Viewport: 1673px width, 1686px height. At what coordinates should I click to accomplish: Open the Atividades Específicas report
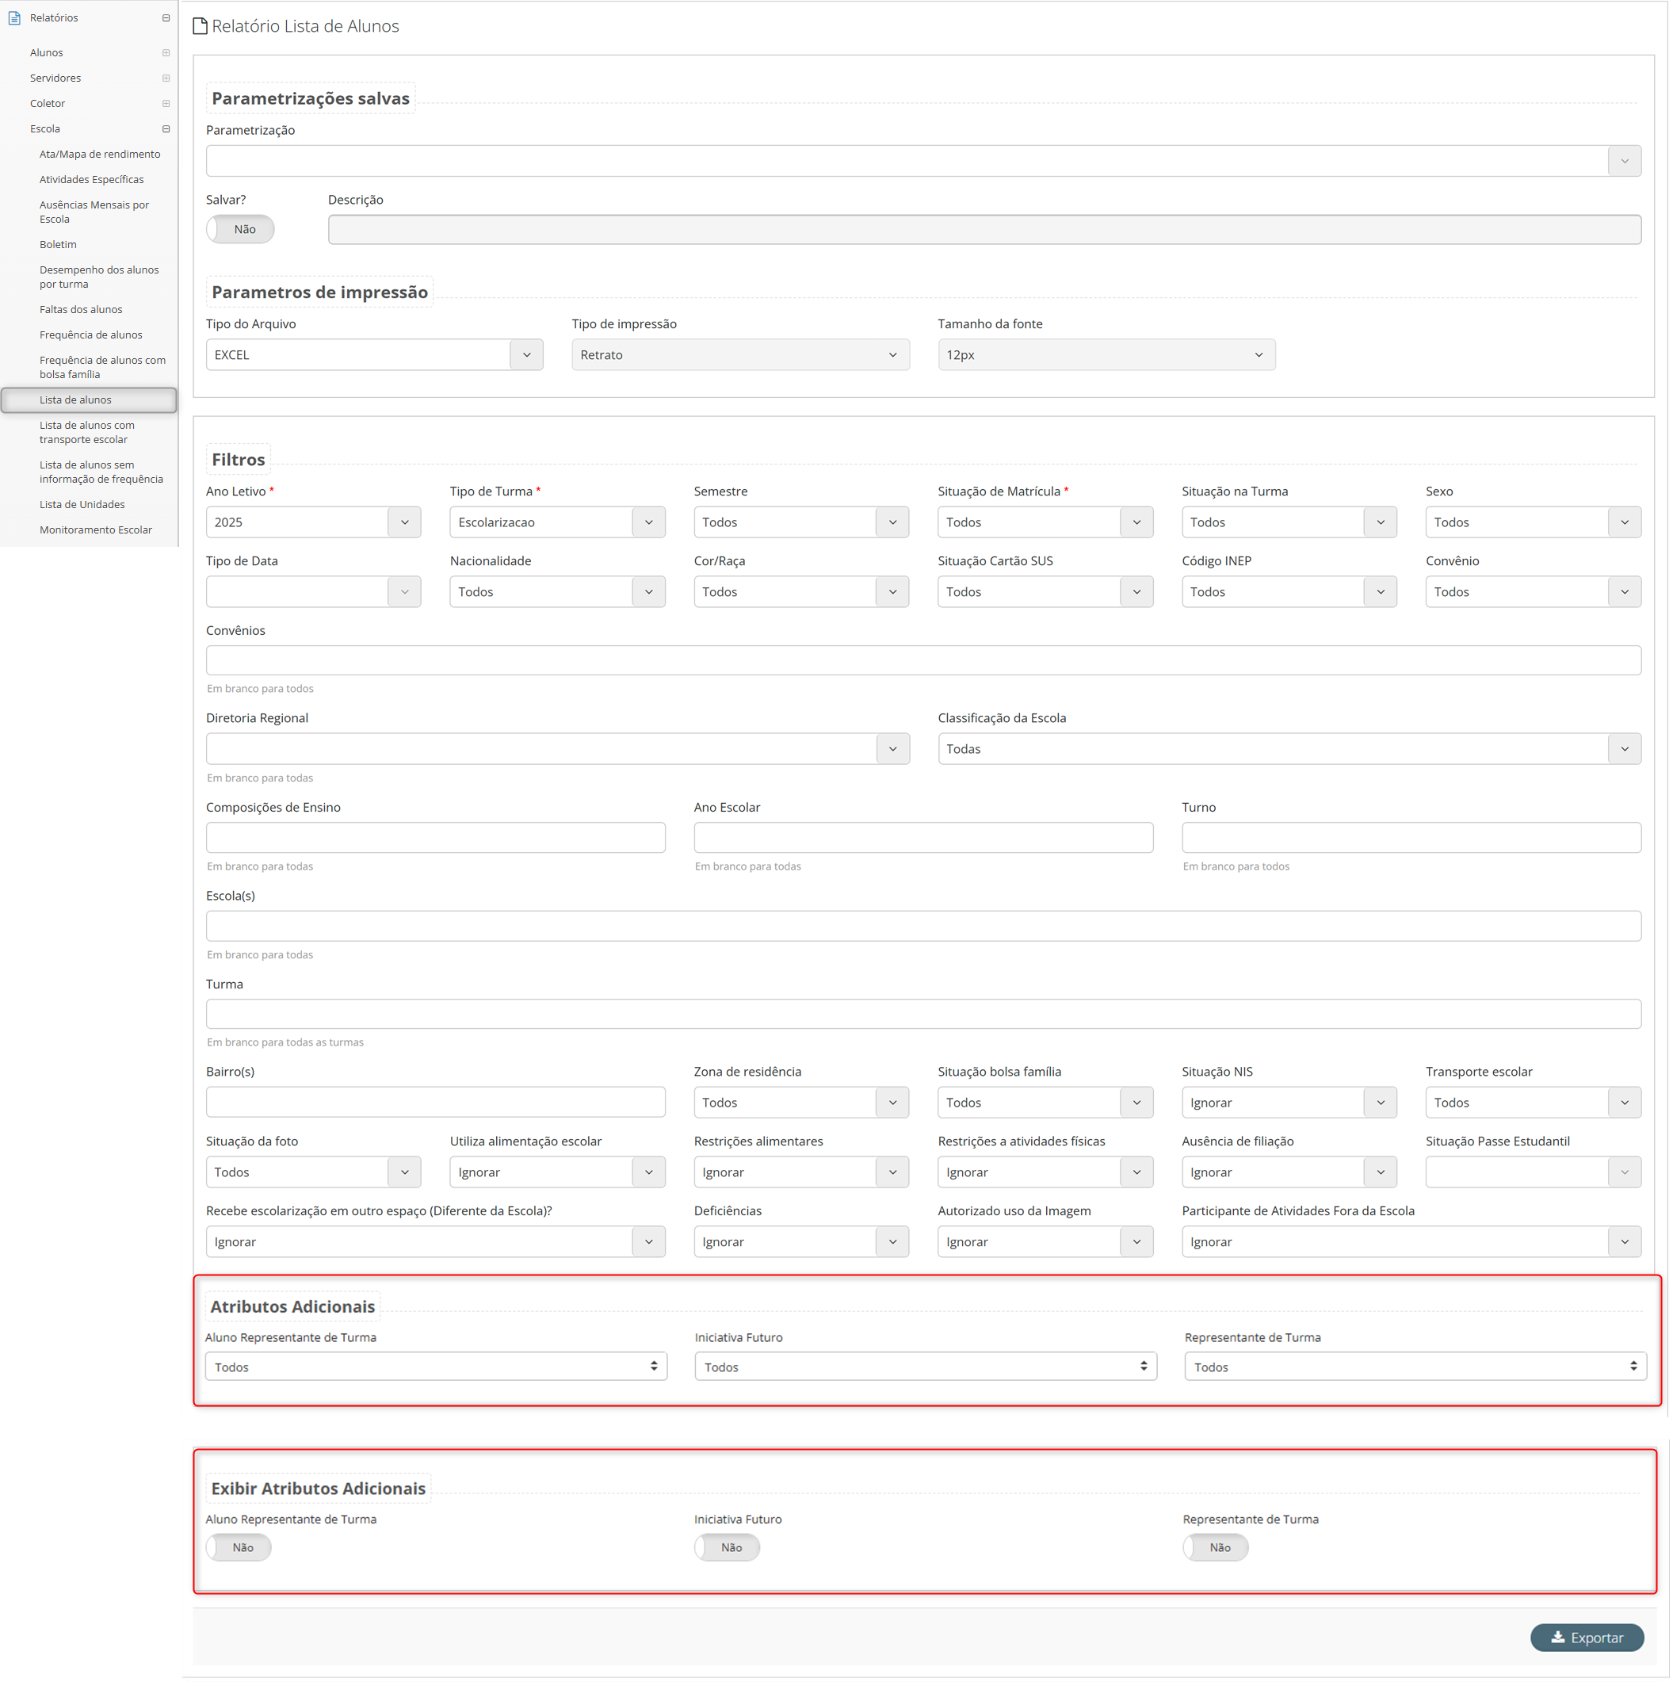coord(92,179)
